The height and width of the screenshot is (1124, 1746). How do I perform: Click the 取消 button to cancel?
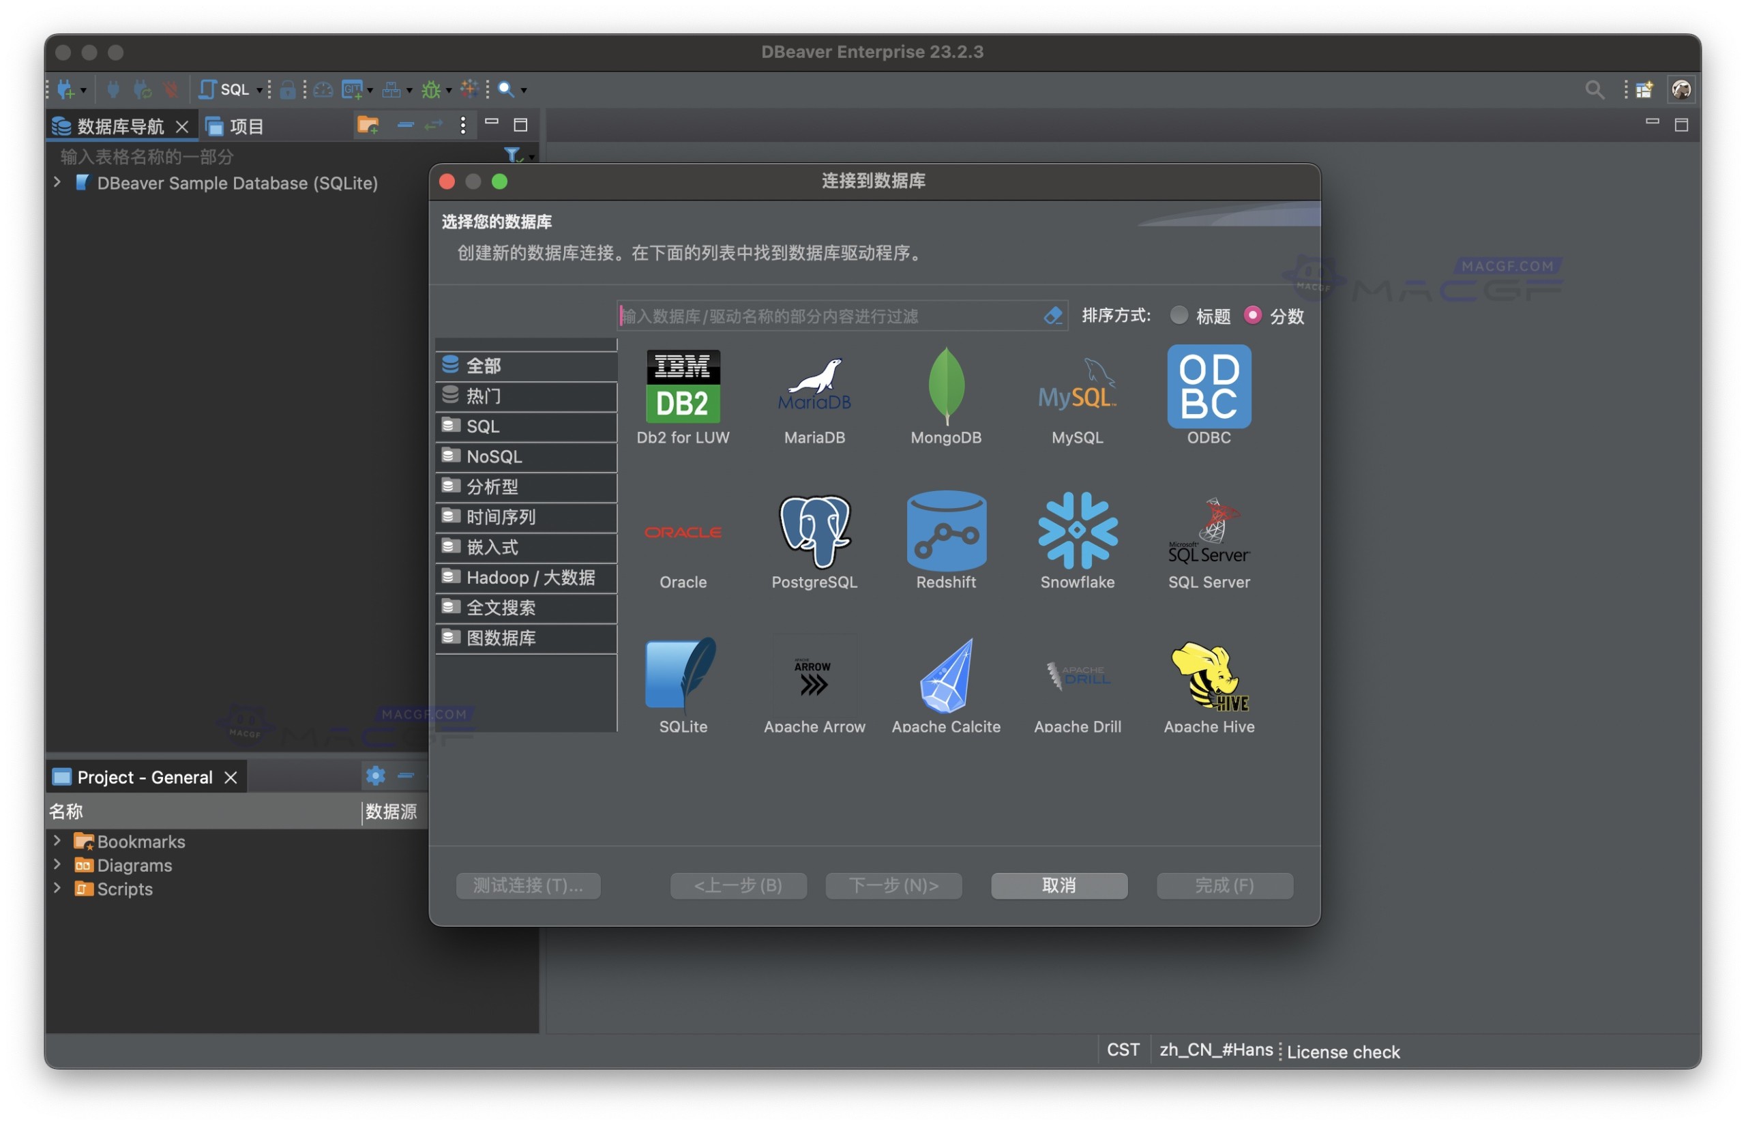pos(1059,885)
